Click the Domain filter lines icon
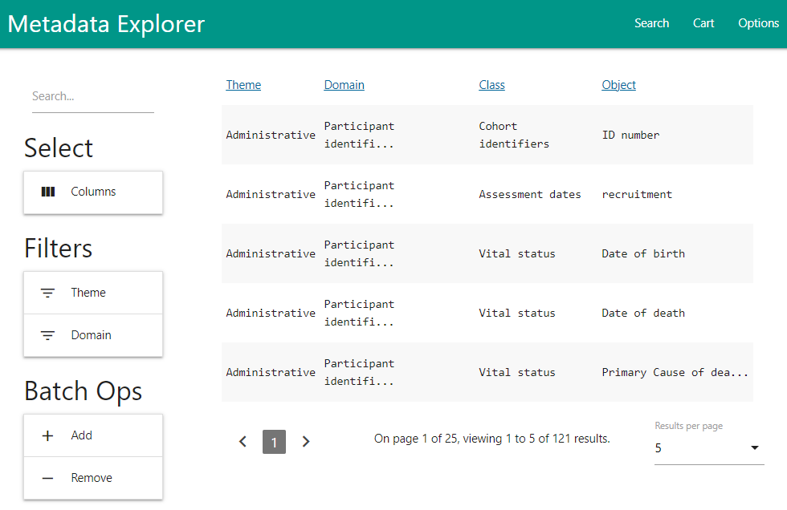 point(48,335)
